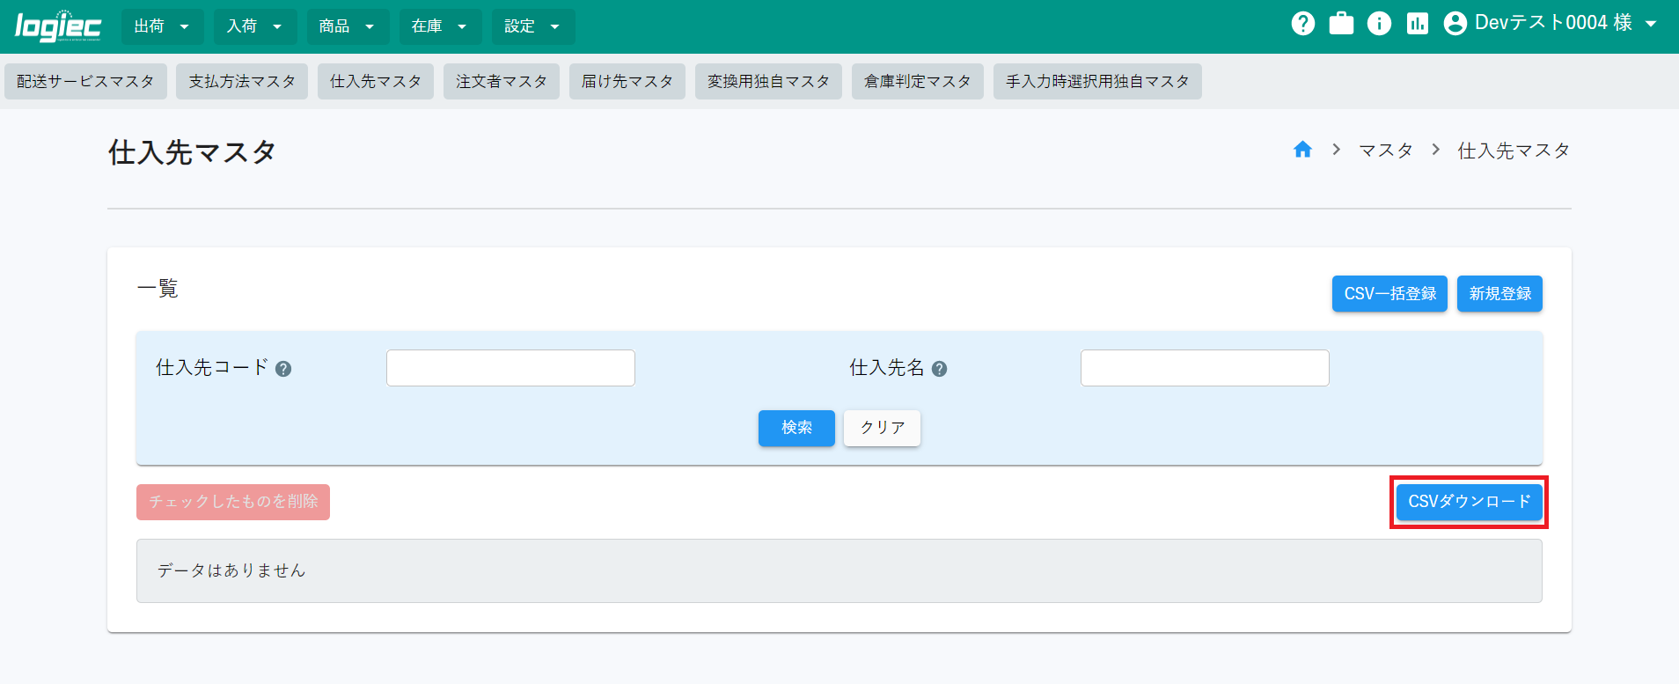Click the bar chart report icon in header

1418,24
